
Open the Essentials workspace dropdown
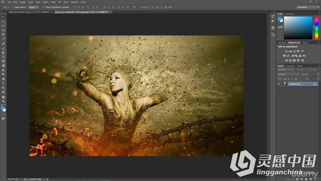point(308,7)
